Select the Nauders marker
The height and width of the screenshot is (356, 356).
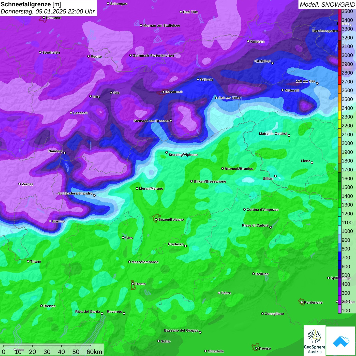pos(65,153)
